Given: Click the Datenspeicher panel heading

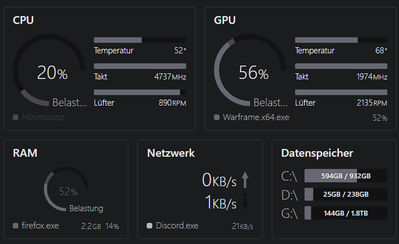Looking at the screenshot, I should [317, 153].
